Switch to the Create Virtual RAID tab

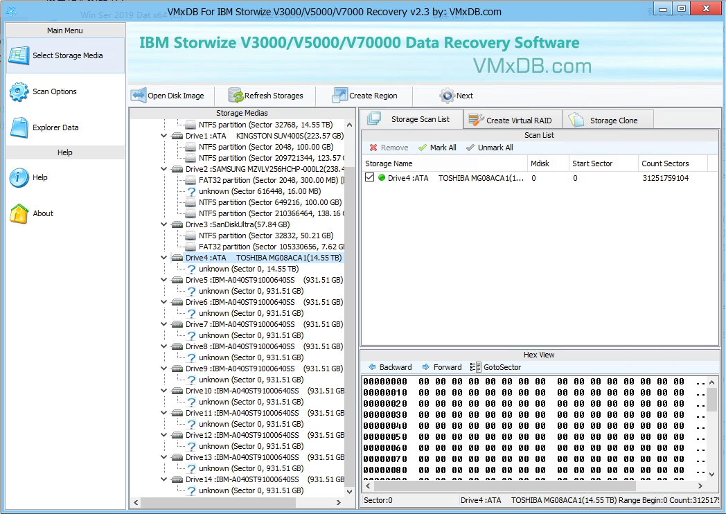[x=513, y=120]
